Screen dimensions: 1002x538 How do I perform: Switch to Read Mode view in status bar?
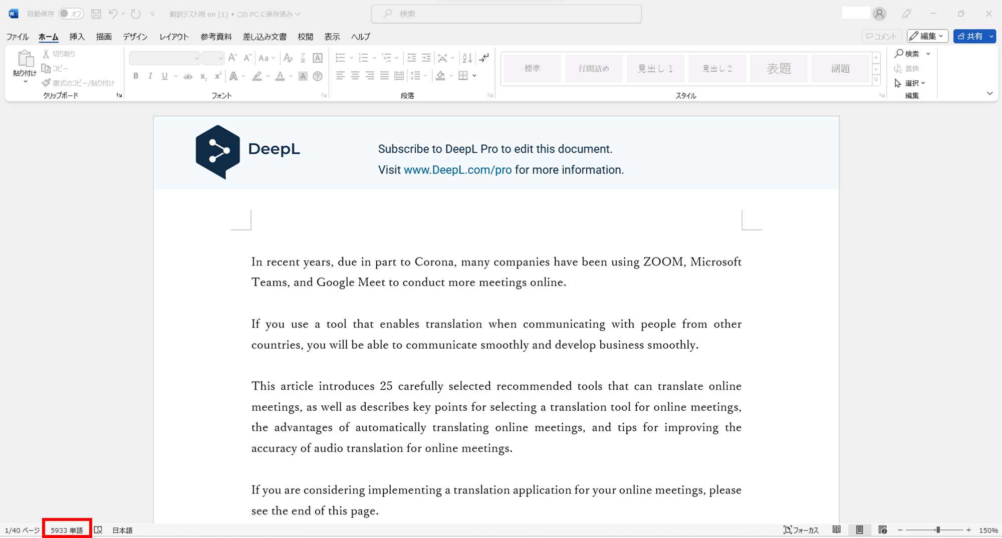pos(836,530)
